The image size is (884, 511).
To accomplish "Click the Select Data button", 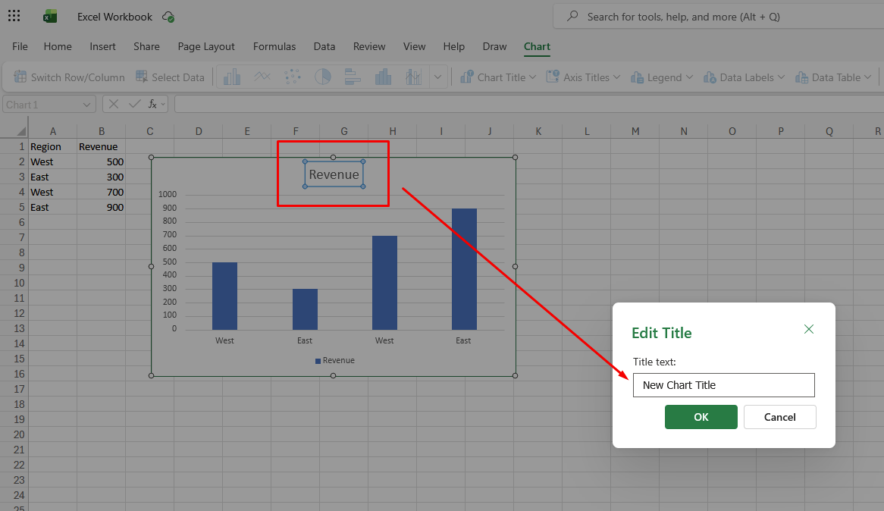I will click(x=170, y=77).
